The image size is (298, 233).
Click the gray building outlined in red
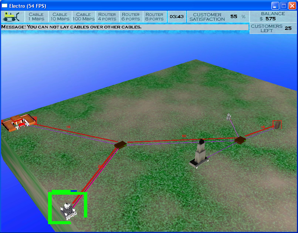(277, 125)
